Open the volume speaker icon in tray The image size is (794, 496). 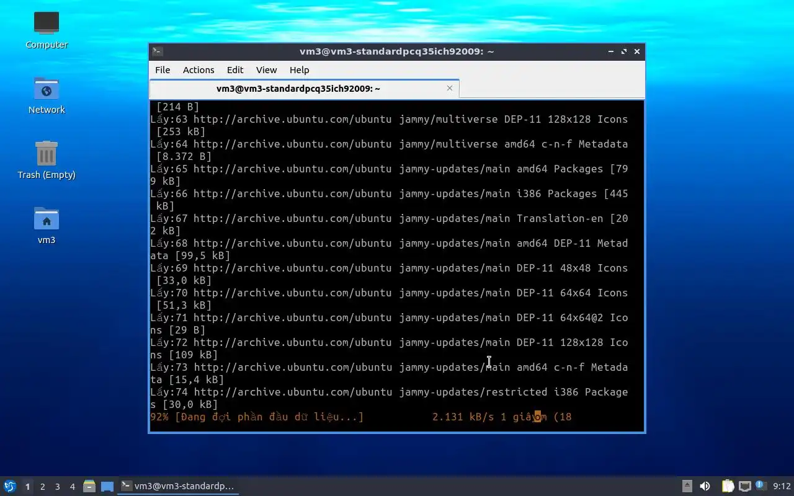click(705, 486)
